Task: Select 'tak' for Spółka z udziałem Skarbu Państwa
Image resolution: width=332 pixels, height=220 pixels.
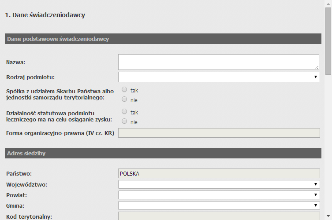Action: click(124, 89)
